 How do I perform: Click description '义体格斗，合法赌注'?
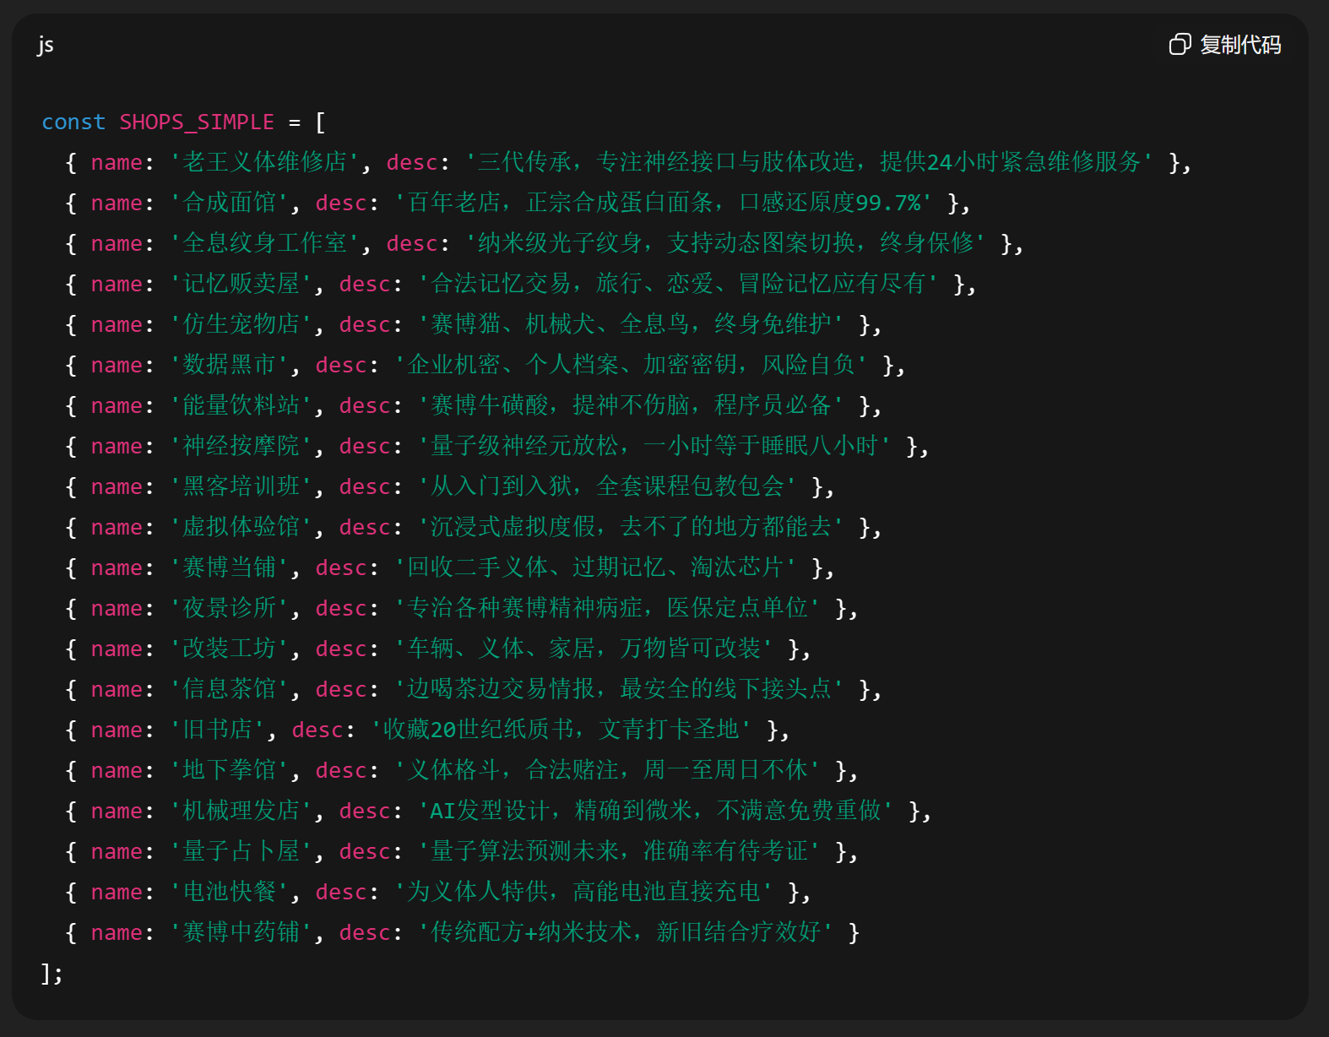coord(513,770)
